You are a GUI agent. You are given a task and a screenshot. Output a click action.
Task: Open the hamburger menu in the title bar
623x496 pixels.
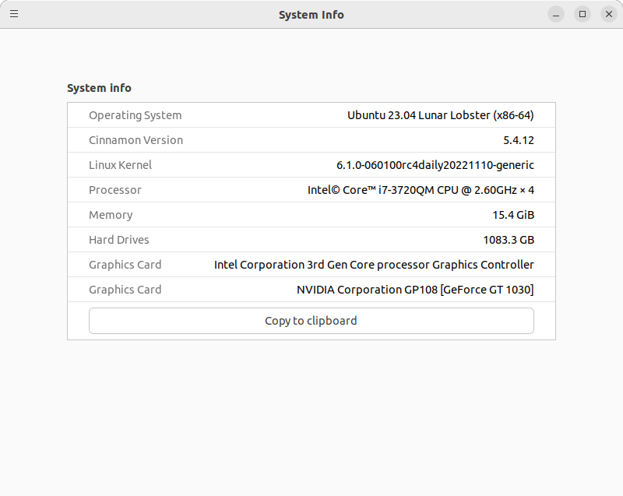click(x=14, y=14)
